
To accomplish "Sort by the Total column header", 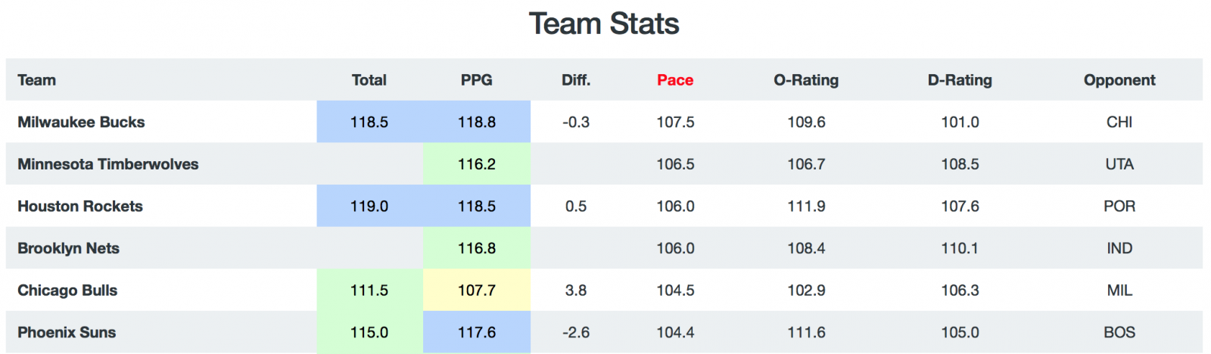I will tap(369, 80).
